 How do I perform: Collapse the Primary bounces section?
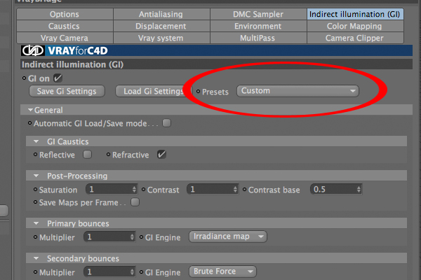pyautogui.click(x=36, y=223)
